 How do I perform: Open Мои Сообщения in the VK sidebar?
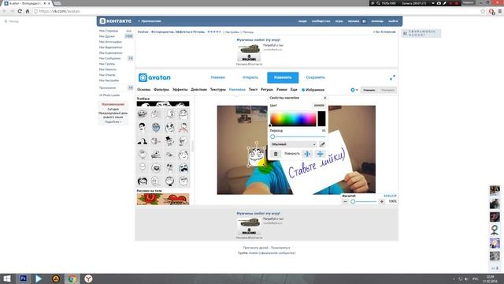coord(109,58)
